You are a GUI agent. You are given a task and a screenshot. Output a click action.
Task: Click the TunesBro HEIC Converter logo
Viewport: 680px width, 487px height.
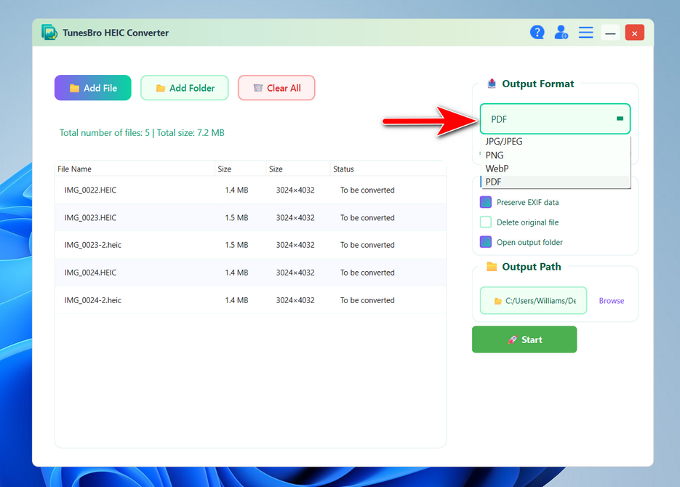(x=49, y=33)
